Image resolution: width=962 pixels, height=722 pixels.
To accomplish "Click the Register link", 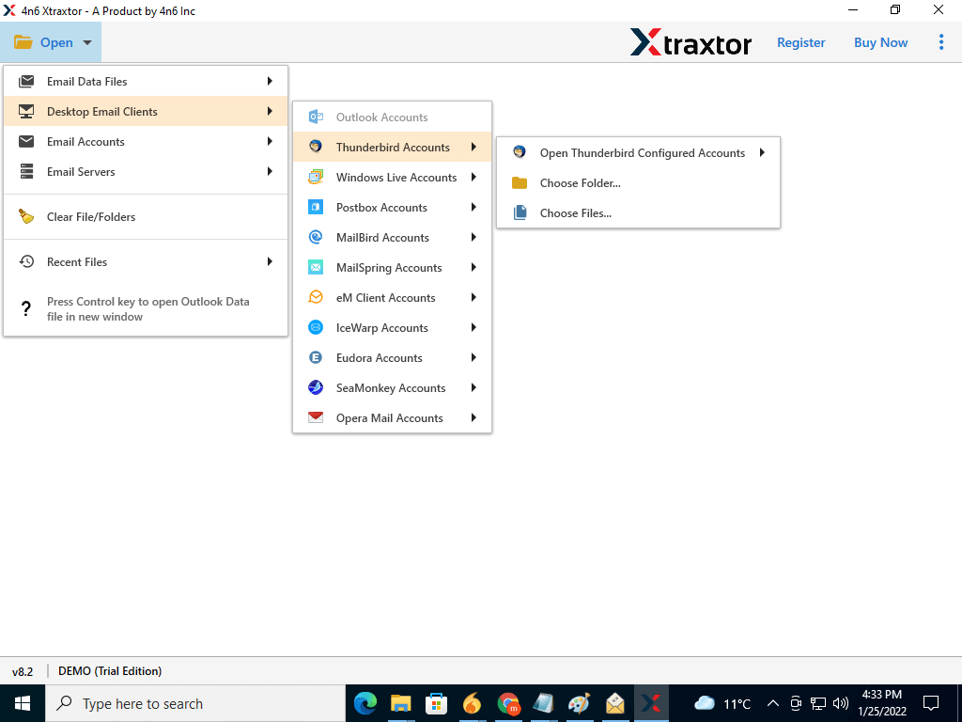I will coord(800,42).
